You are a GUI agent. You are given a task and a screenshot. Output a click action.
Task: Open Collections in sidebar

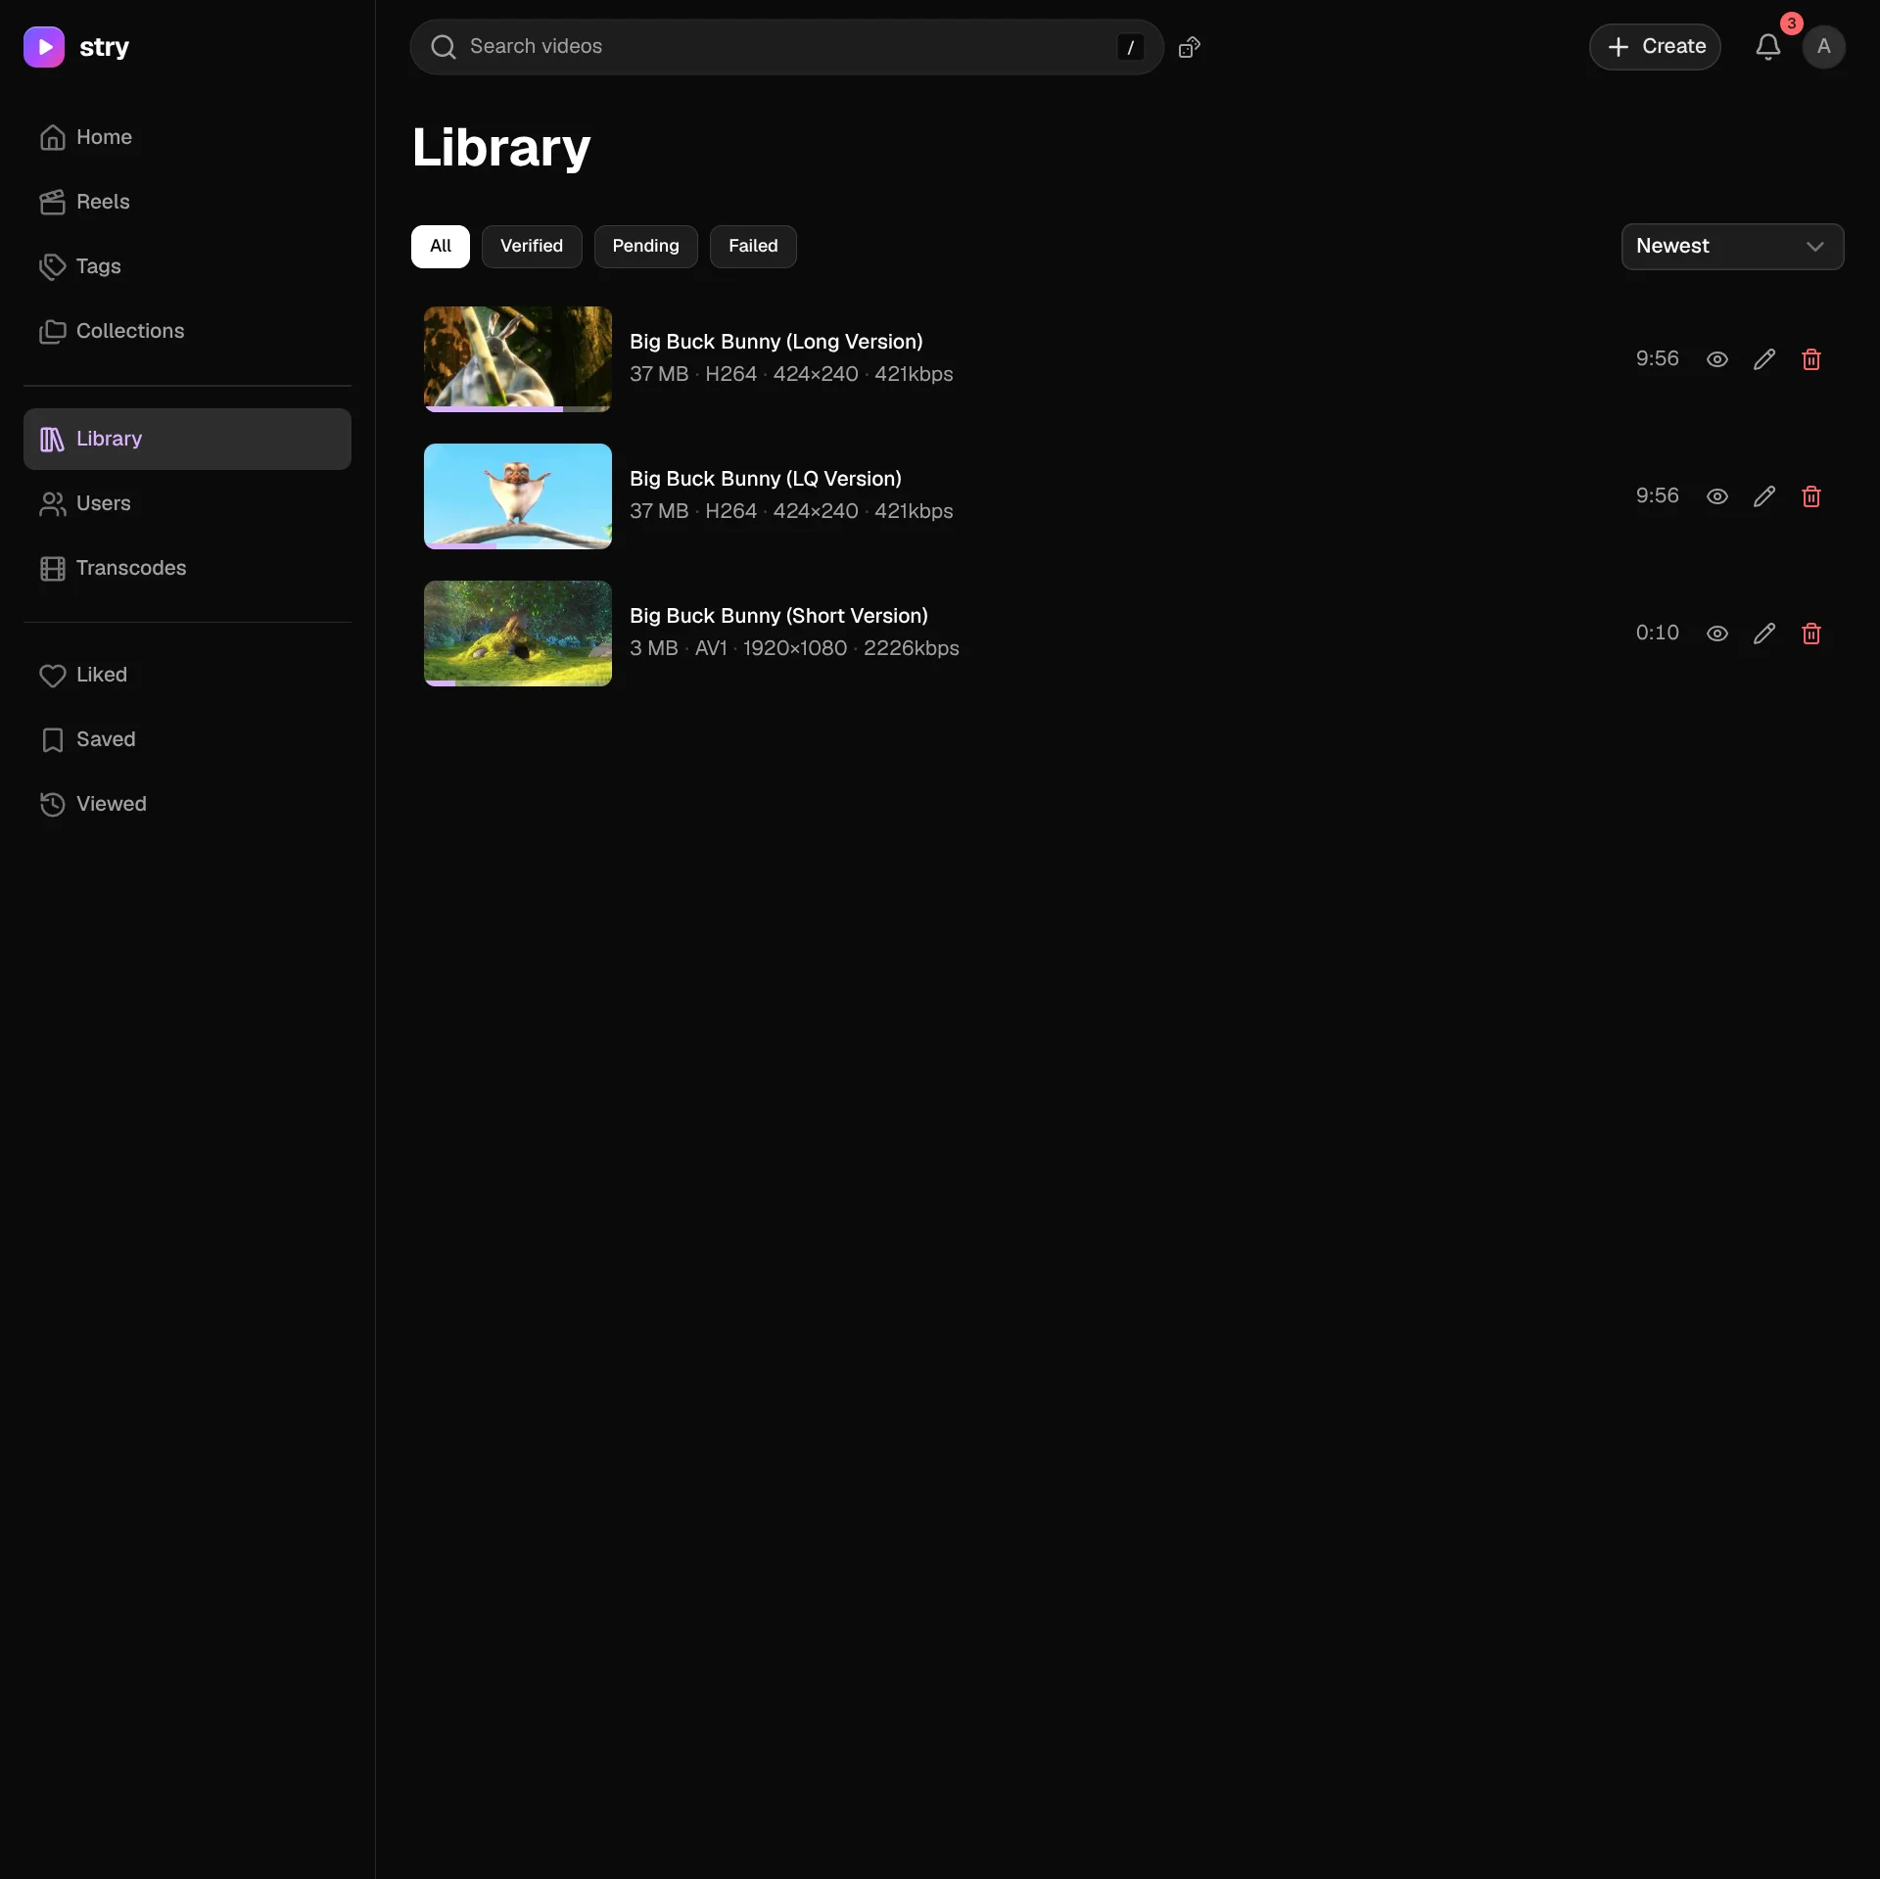[187, 331]
